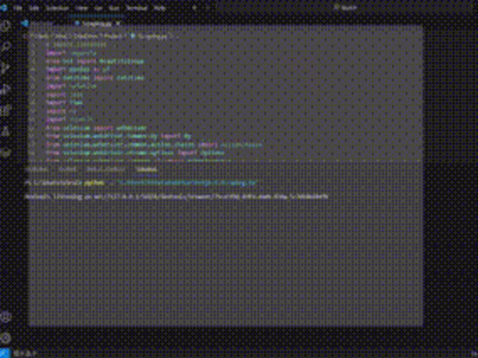The image size is (478, 358).
Task: Switch to the Welcome editor tab
Action: tap(38, 23)
